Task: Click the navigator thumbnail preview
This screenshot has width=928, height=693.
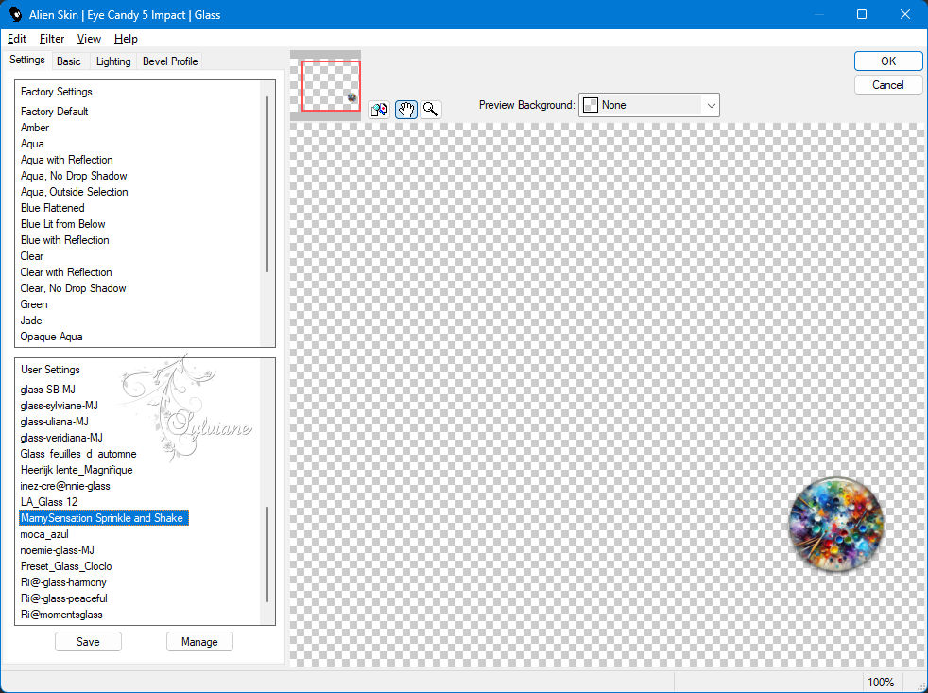Action: 325,86
